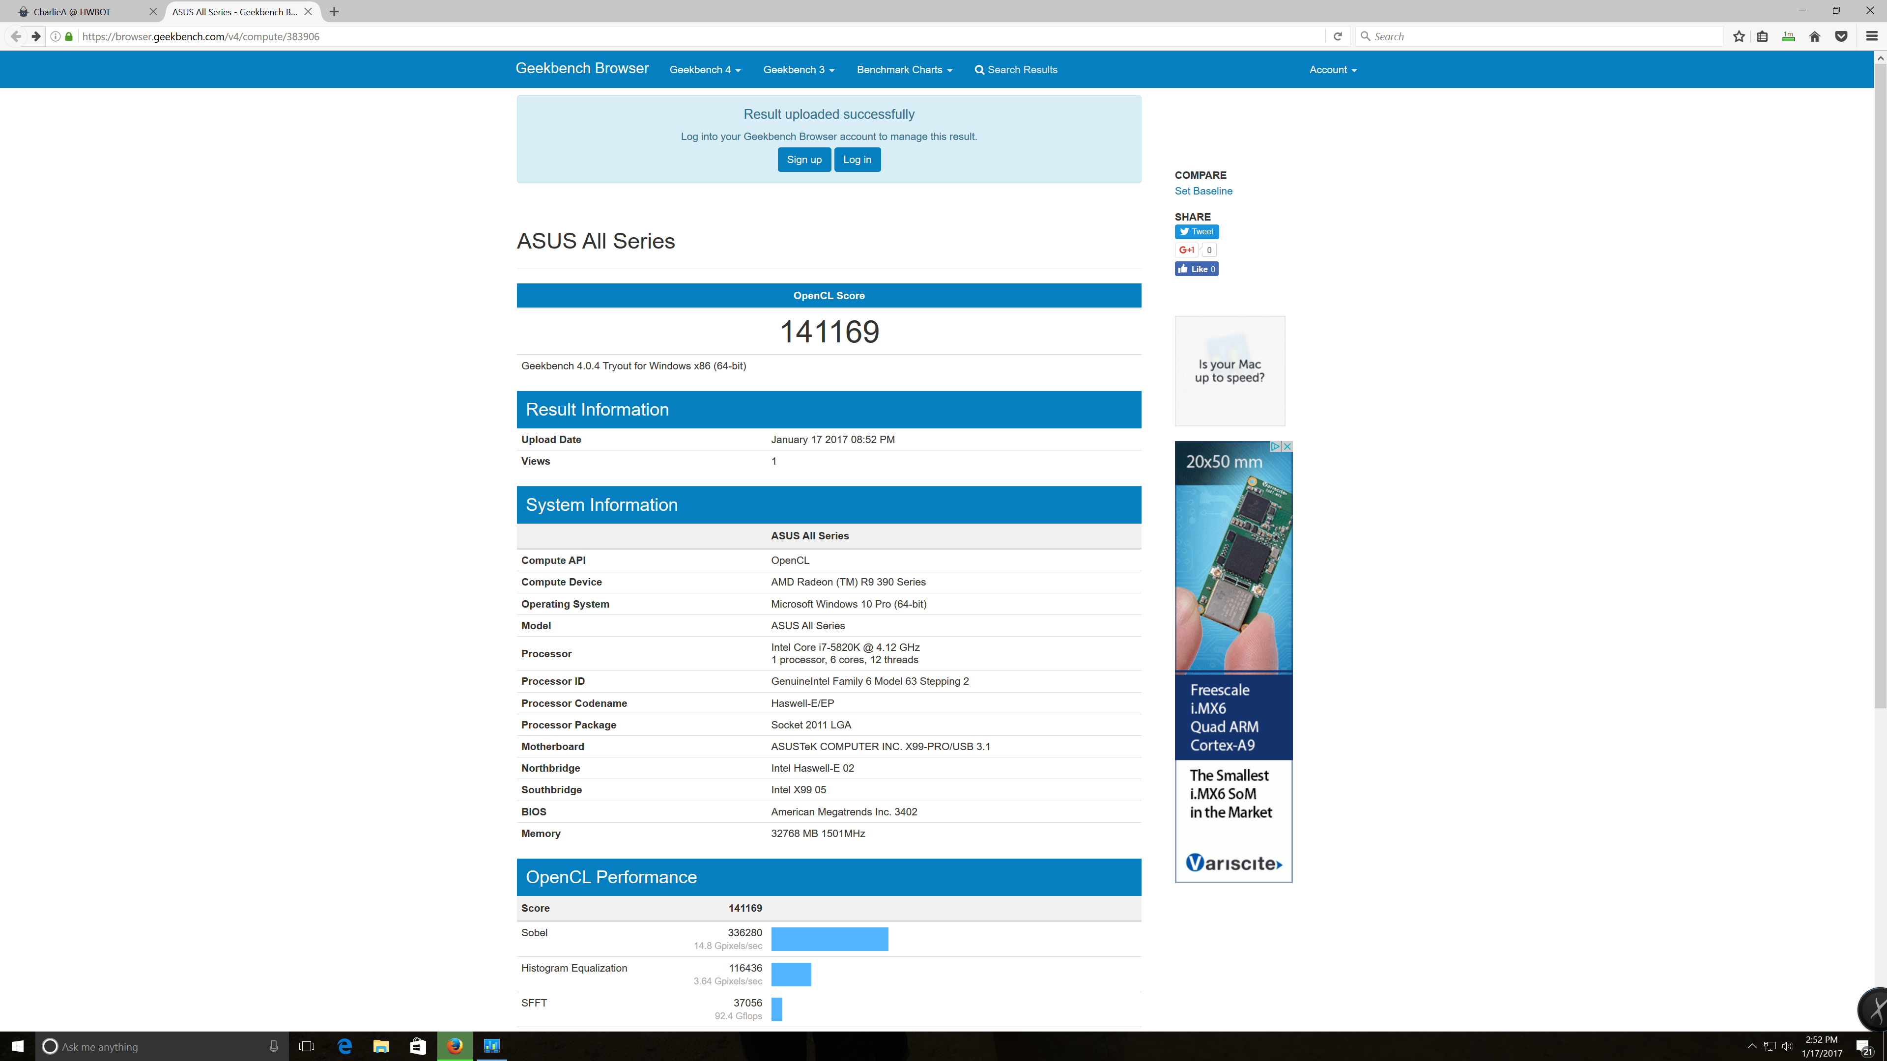Select 'AMD Radeon (TM) R9 390 Series' text
The width and height of the screenshot is (1887, 1061).
coord(848,582)
